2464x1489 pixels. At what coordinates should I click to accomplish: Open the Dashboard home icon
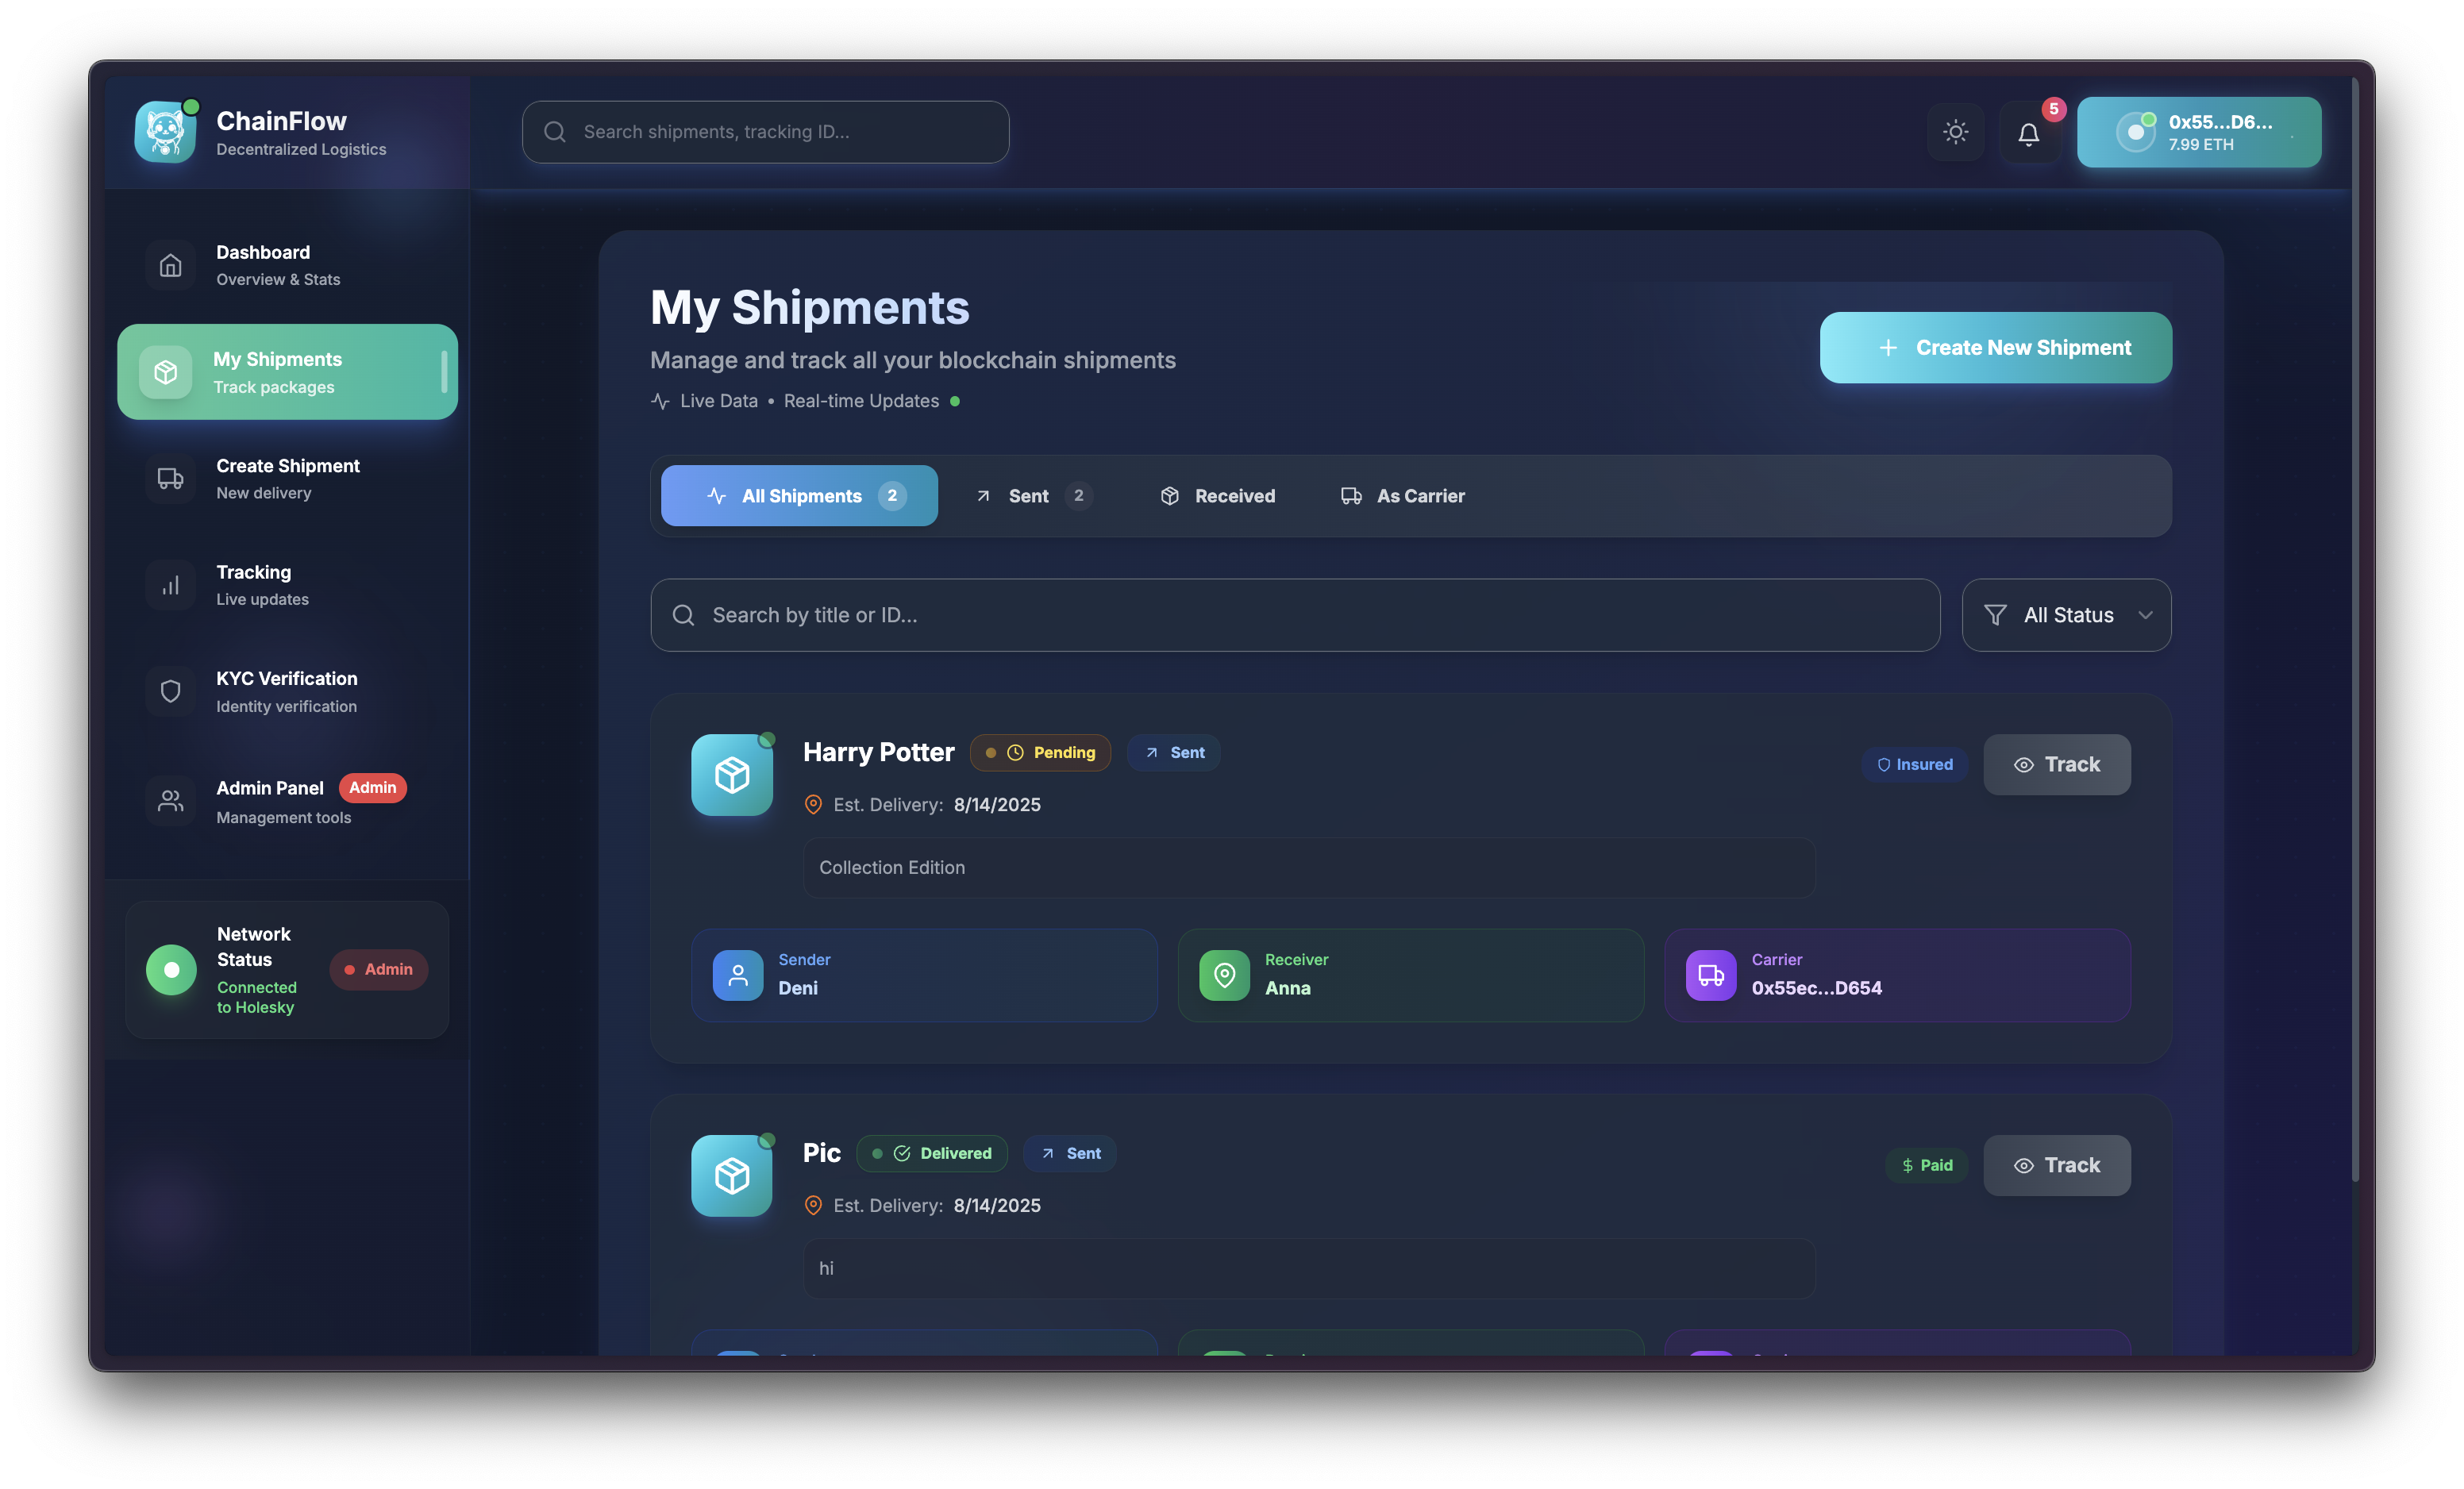(170, 265)
